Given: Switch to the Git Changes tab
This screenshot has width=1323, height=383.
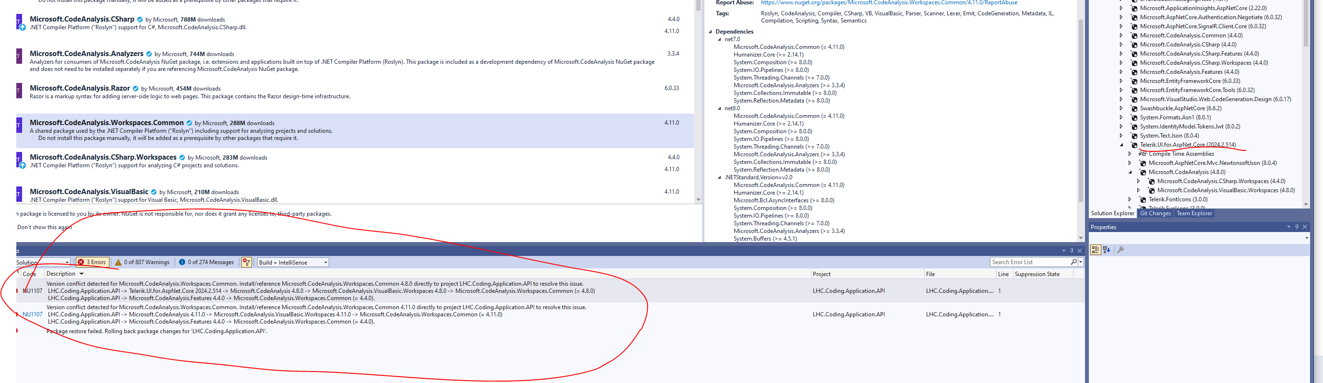Looking at the screenshot, I should (1155, 213).
